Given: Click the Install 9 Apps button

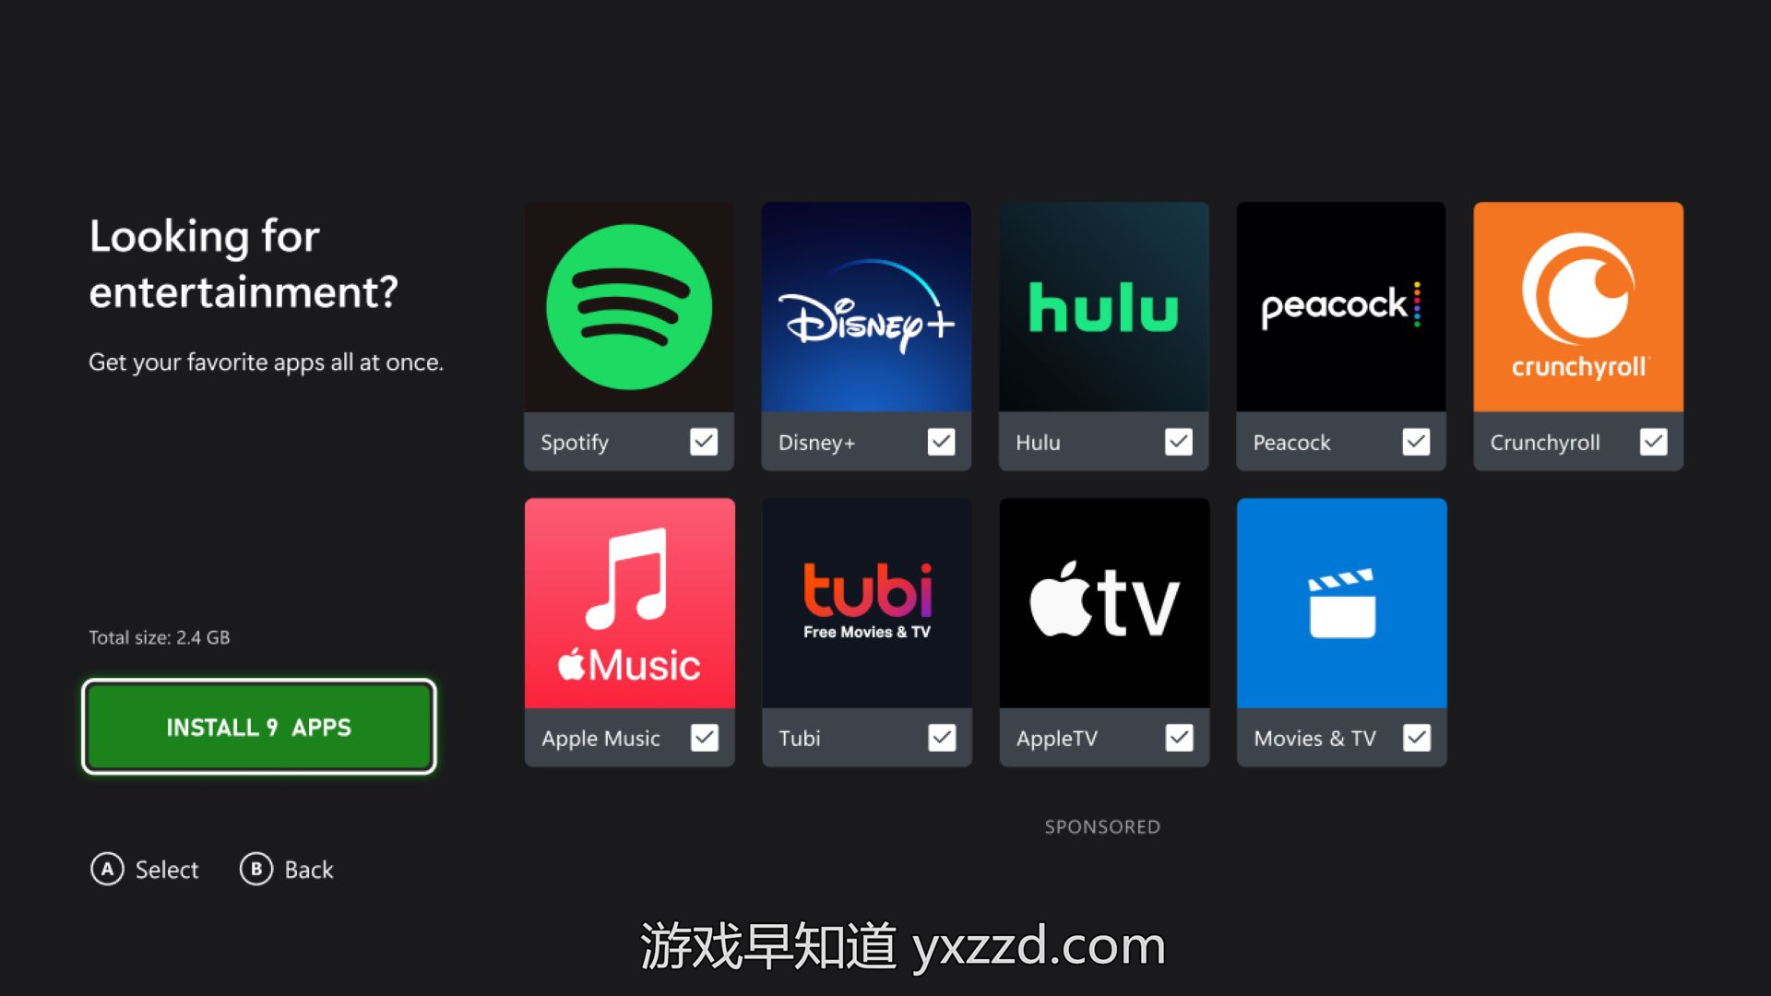Looking at the screenshot, I should [259, 726].
